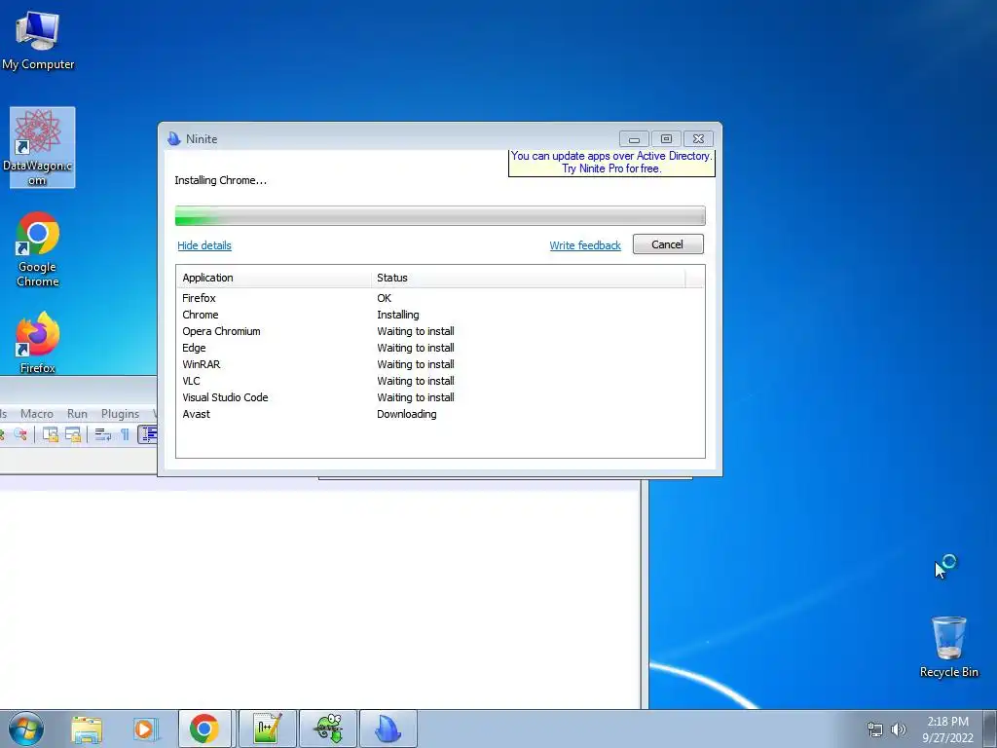Click the Installing status for Chrome

pyautogui.click(x=398, y=315)
